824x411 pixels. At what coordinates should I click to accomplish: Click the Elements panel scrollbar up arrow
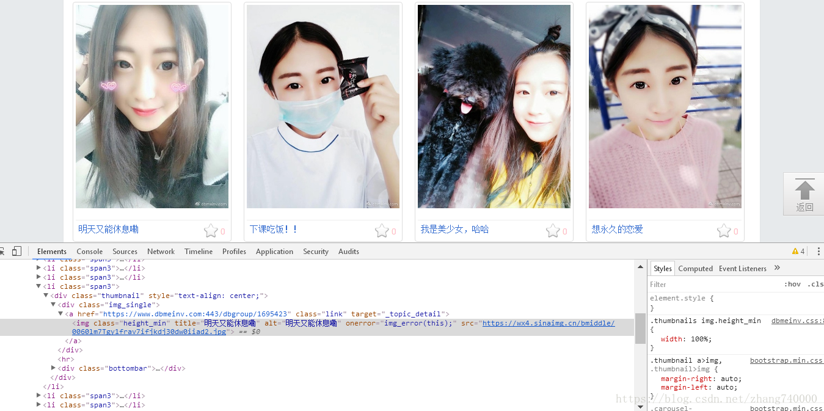641,266
